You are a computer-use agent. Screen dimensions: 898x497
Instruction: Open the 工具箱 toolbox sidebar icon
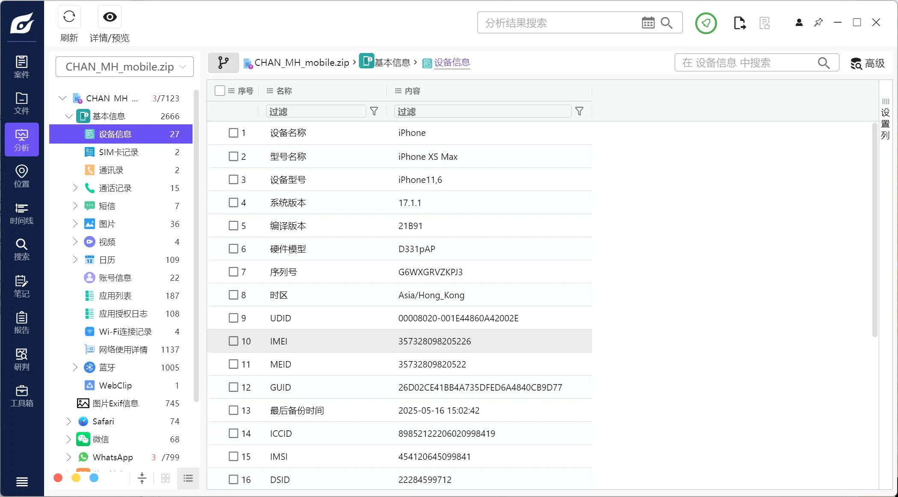(x=21, y=396)
